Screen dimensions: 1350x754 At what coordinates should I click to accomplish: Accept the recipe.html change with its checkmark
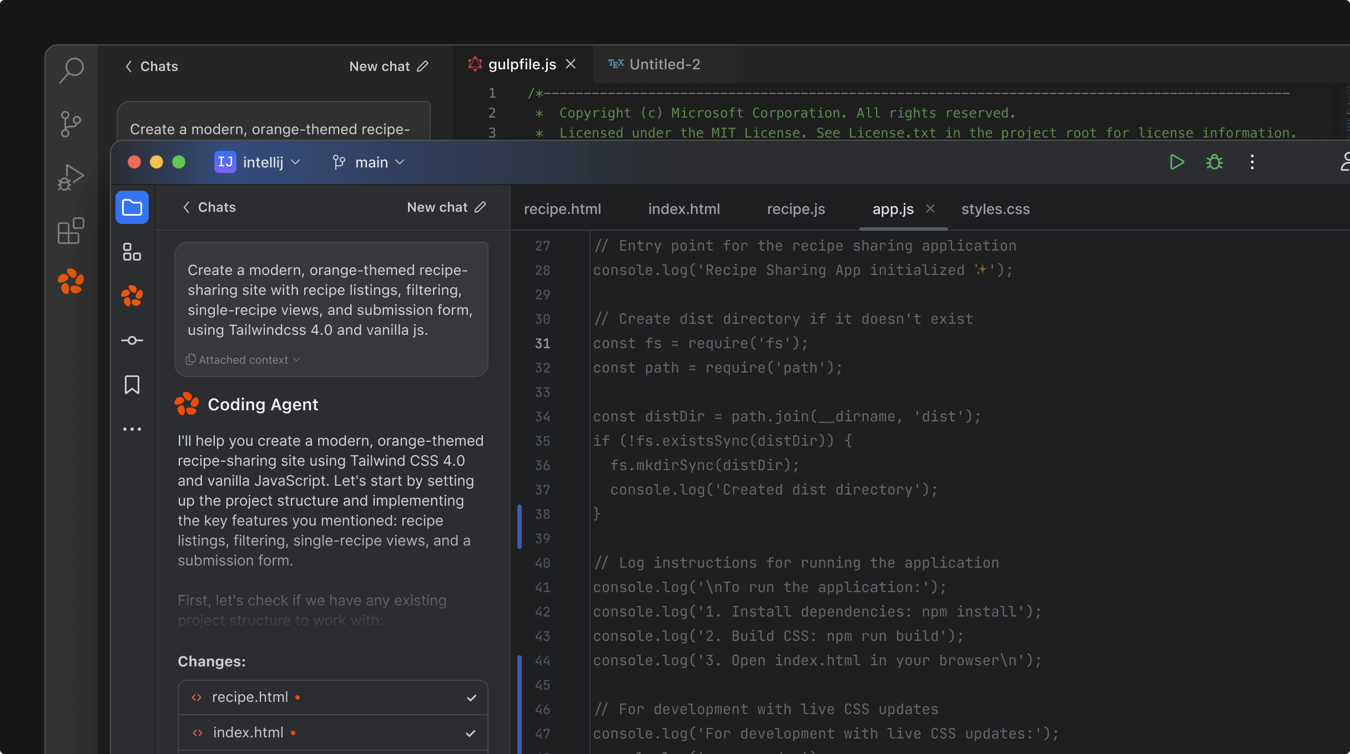click(x=471, y=697)
